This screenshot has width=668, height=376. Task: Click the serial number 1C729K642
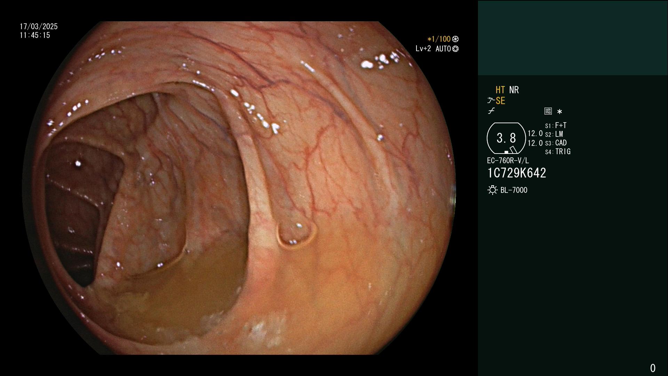point(517,173)
